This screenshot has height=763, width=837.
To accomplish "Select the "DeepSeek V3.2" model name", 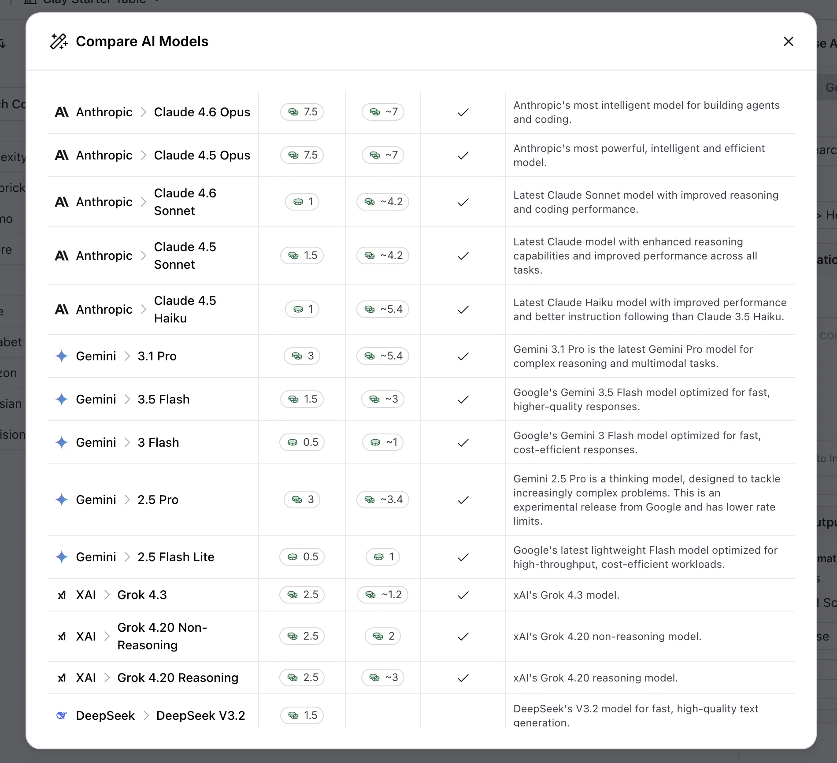I will [x=201, y=715].
